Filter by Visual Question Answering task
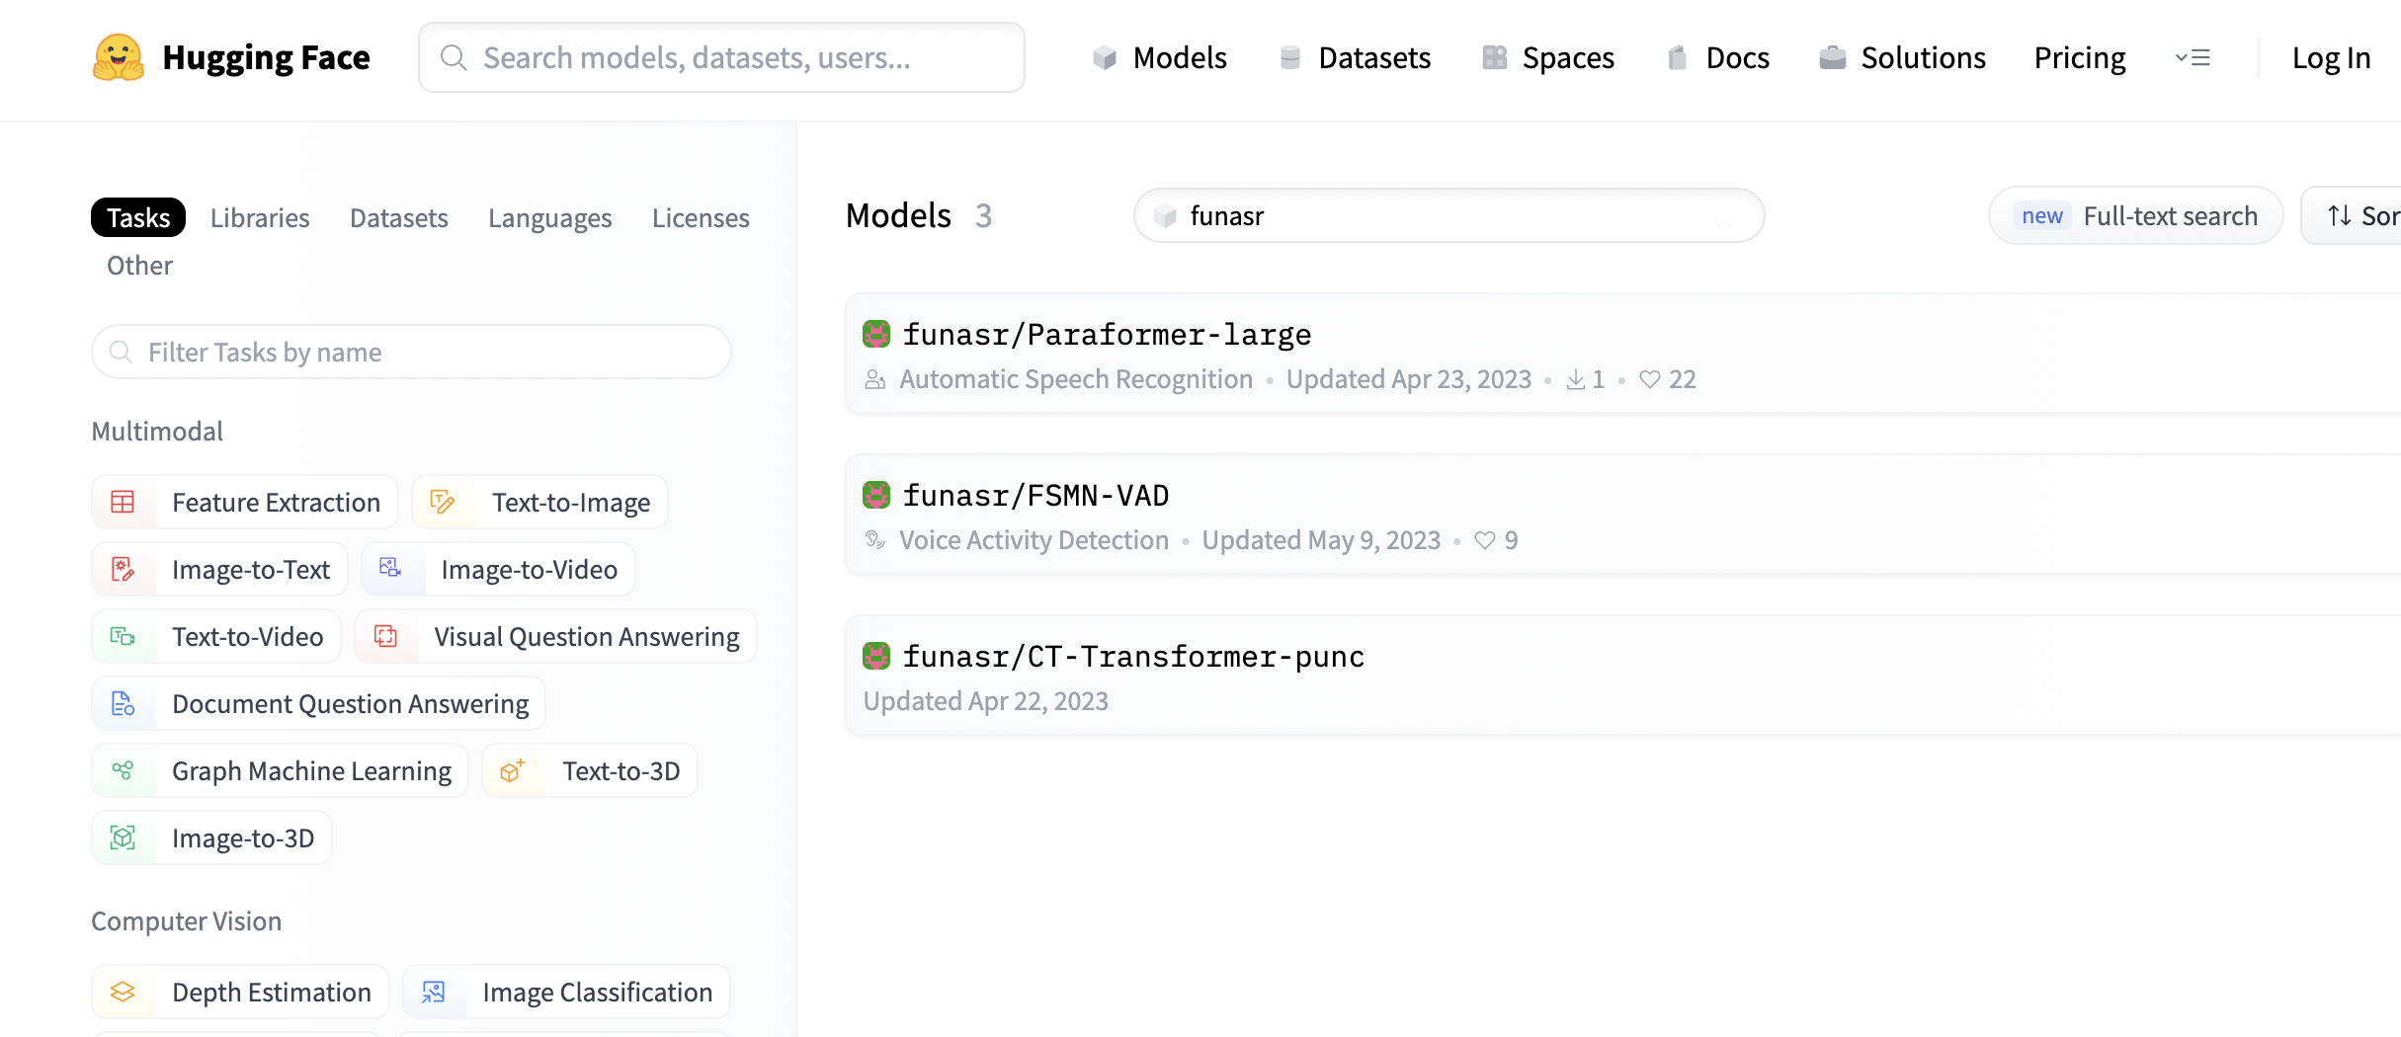 pyautogui.click(x=555, y=636)
